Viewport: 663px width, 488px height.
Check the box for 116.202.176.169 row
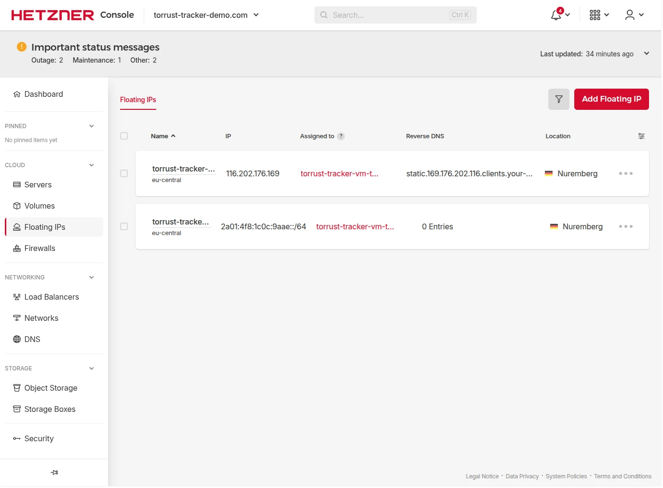click(124, 173)
